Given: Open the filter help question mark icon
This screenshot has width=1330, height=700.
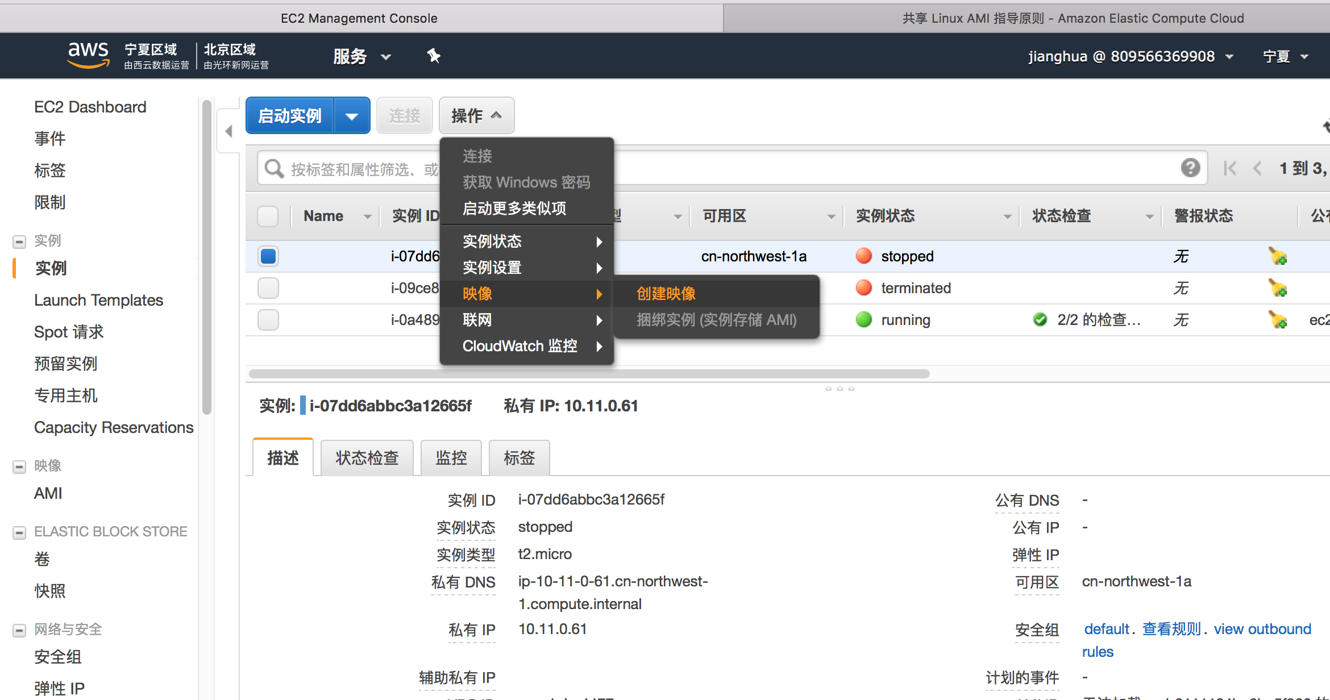Looking at the screenshot, I should point(1190,168).
